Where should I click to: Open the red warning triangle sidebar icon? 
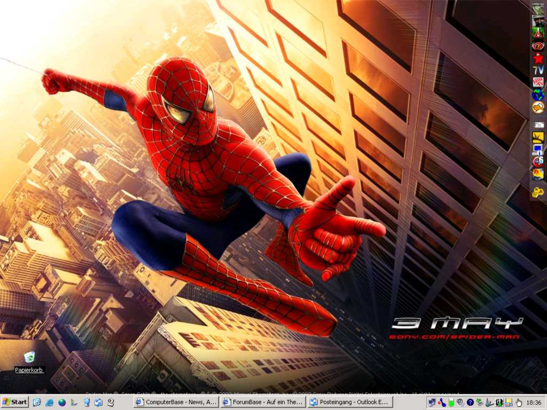(x=538, y=33)
